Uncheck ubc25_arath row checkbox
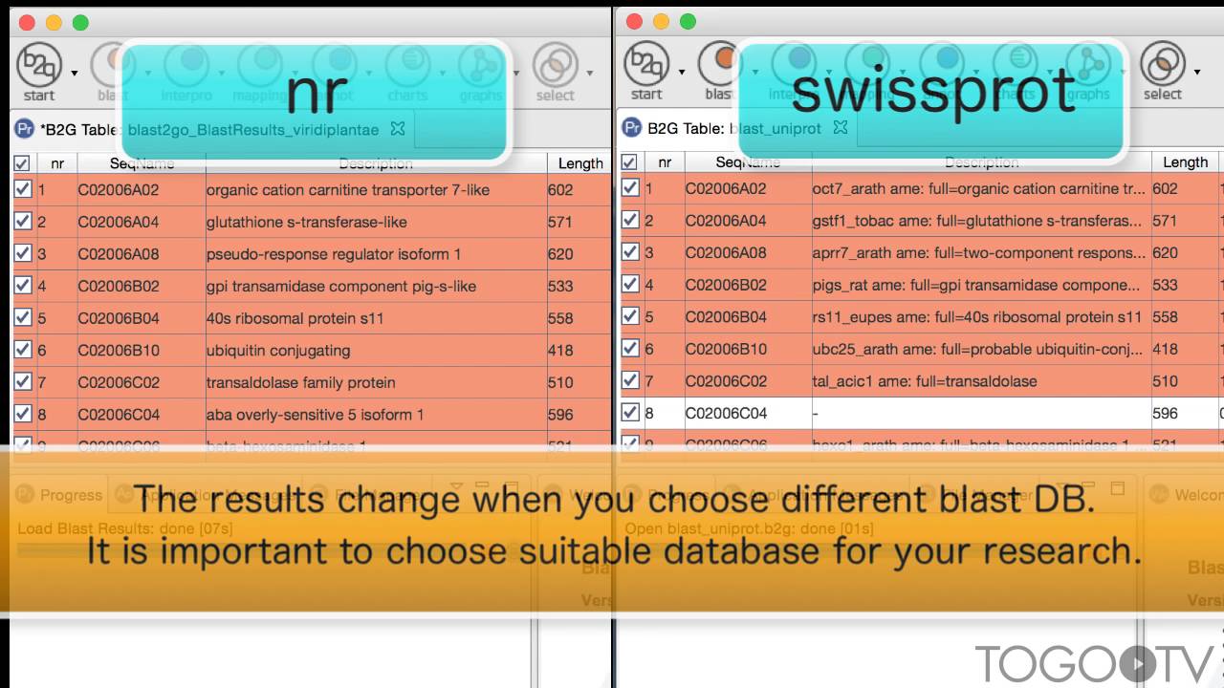 630,349
